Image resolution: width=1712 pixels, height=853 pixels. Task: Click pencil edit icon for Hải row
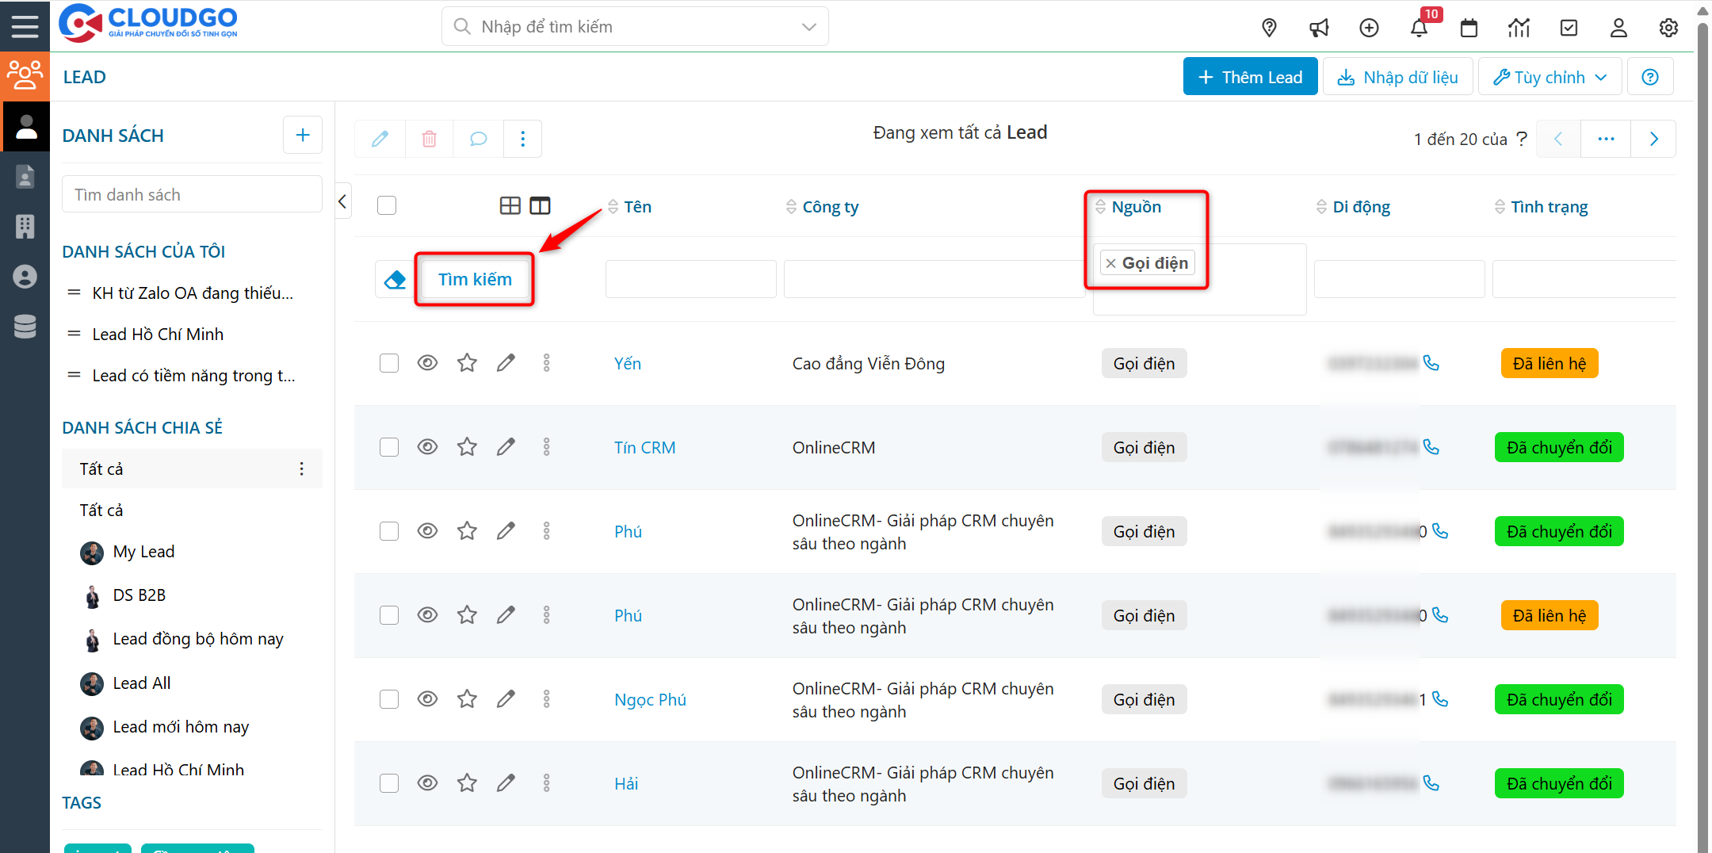tap(506, 783)
